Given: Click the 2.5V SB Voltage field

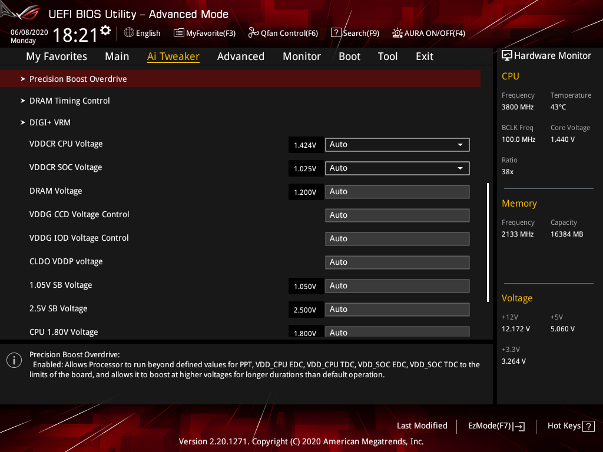Looking at the screenshot, I should [x=397, y=310].
